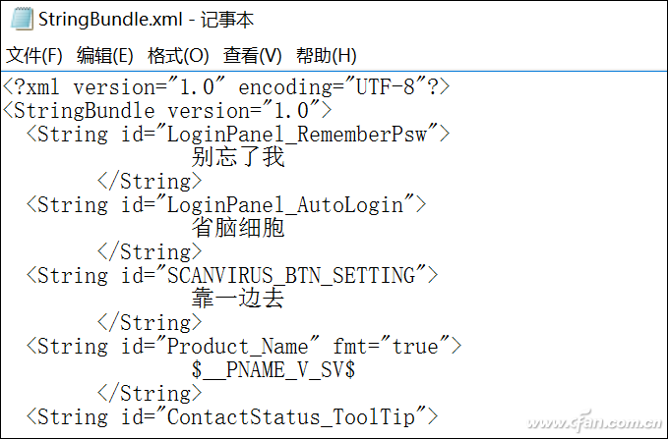Place cursor at text 靠一边去
Screen dimensions: 668x439
pos(238,299)
